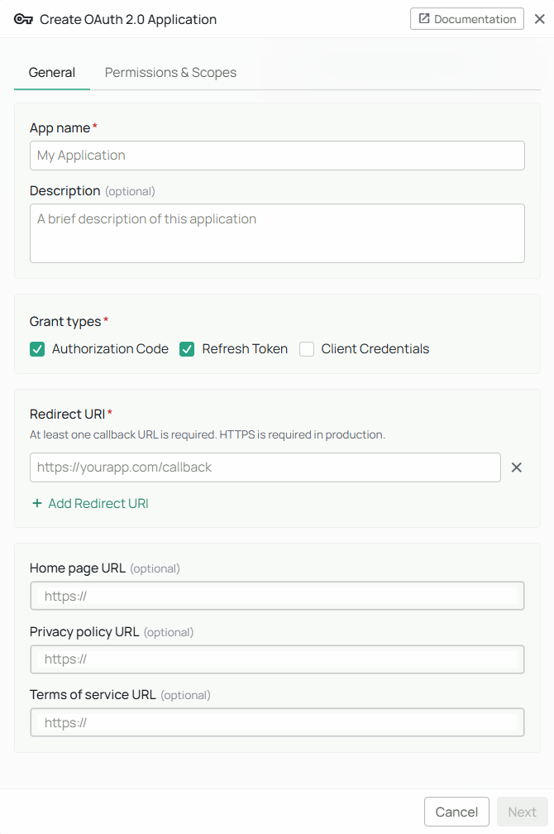The height and width of the screenshot is (834, 554).
Task: Focus the Home page URL field
Action: [277, 596]
